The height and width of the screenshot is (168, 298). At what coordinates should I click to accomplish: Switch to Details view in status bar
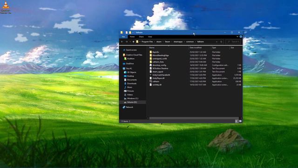[x=237, y=121]
